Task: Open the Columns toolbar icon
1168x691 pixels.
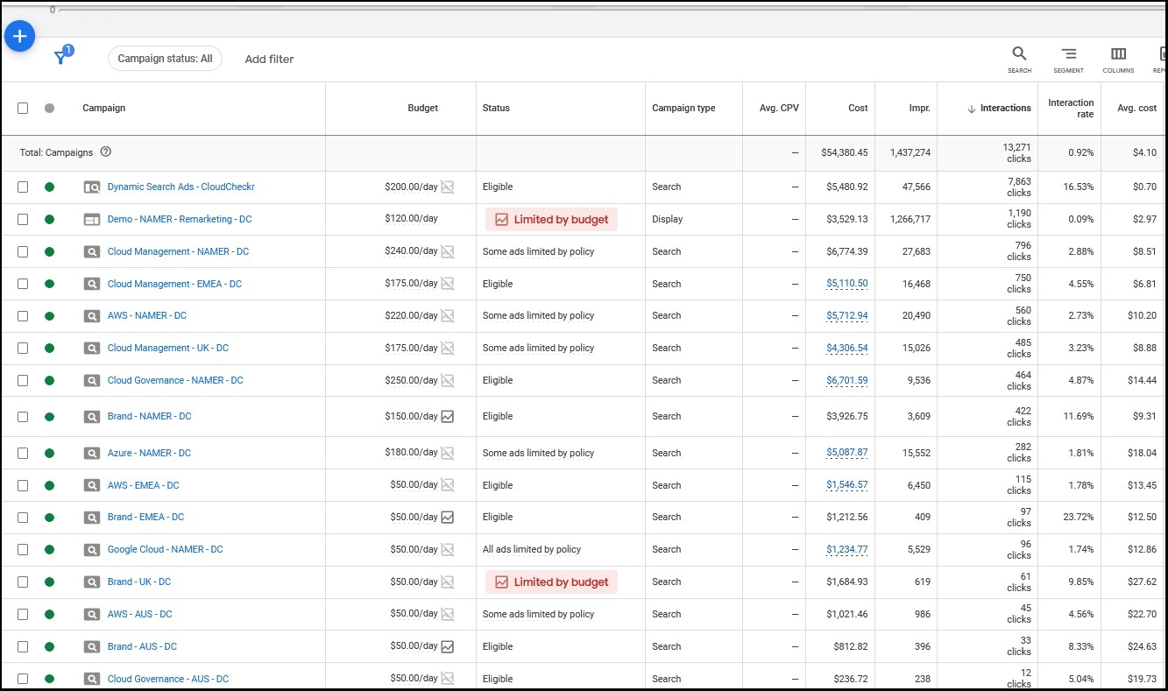Action: (x=1118, y=59)
